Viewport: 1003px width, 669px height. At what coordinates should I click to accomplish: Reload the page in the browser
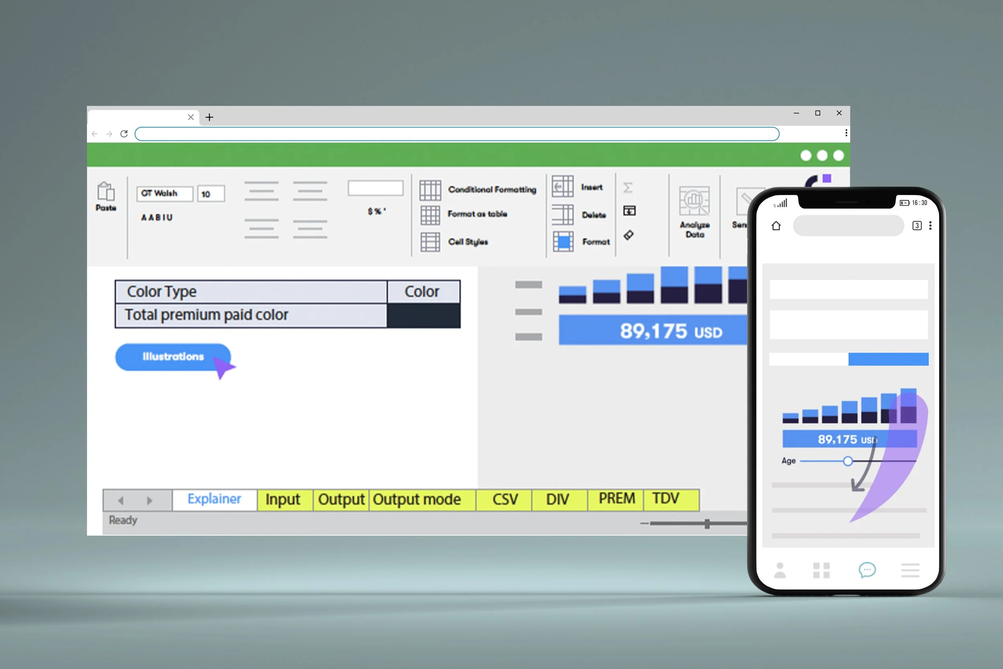click(124, 134)
